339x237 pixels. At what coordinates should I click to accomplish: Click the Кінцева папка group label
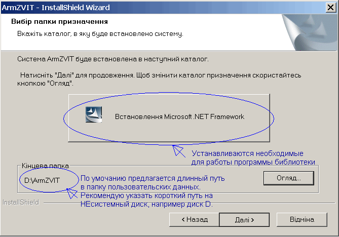point(45,166)
